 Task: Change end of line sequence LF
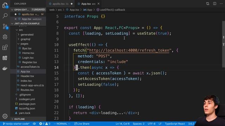pyautogui.click(x=160, y=124)
